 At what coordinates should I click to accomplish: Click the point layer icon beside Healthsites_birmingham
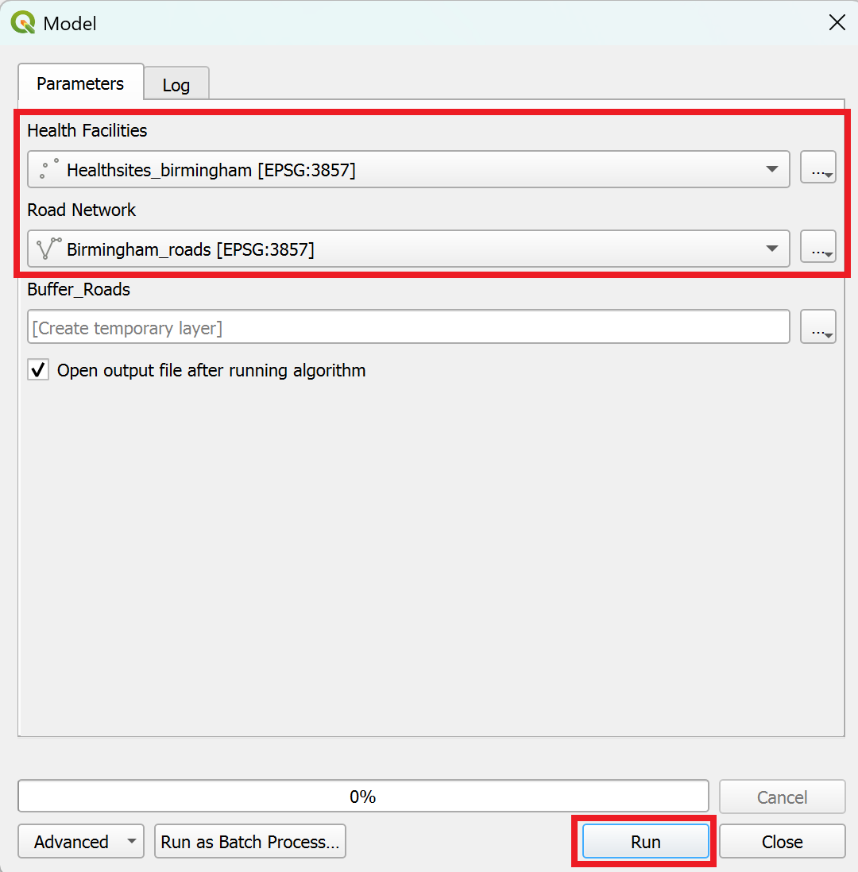pyautogui.click(x=48, y=169)
